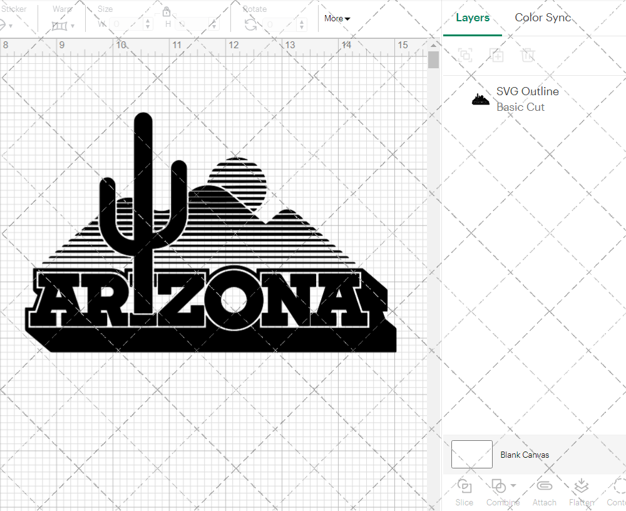
Task: Click the delete layer trash icon
Action: (x=528, y=55)
